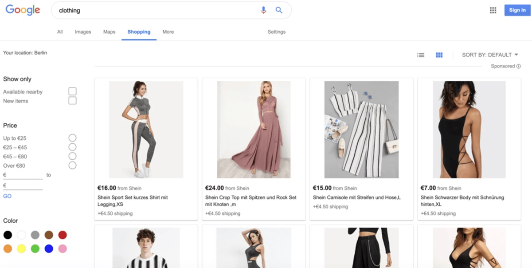The image size is (532, 268).
Task: Open the Settings menu
Action: pos(277,32)
